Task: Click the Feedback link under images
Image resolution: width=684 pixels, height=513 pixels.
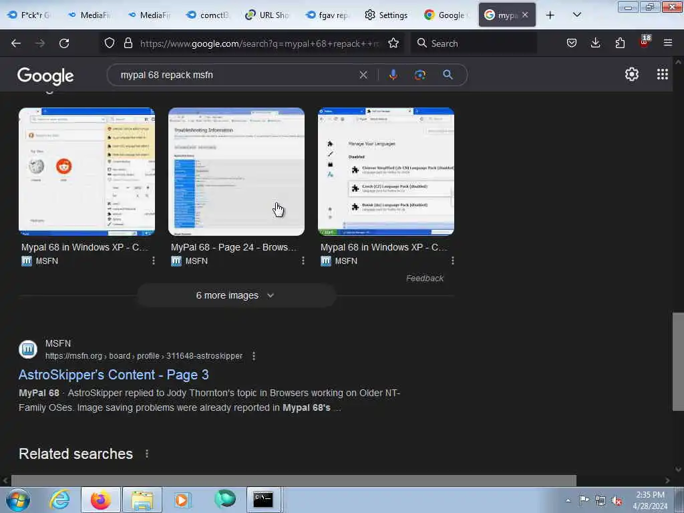Action: [x=424, y=279]
